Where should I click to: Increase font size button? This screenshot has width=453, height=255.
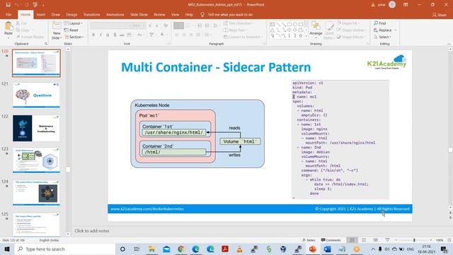(x=150, y=25)
